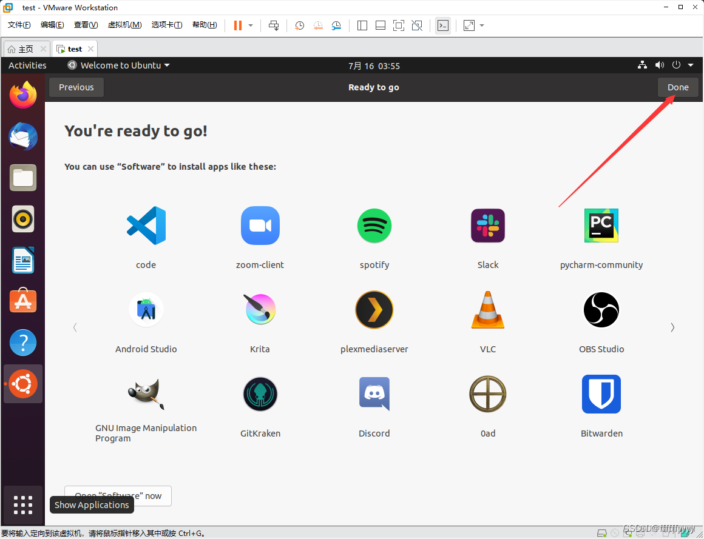This screenshot has height=539, width=704.
Task: Close the 主页 tab
Action: 43,49
